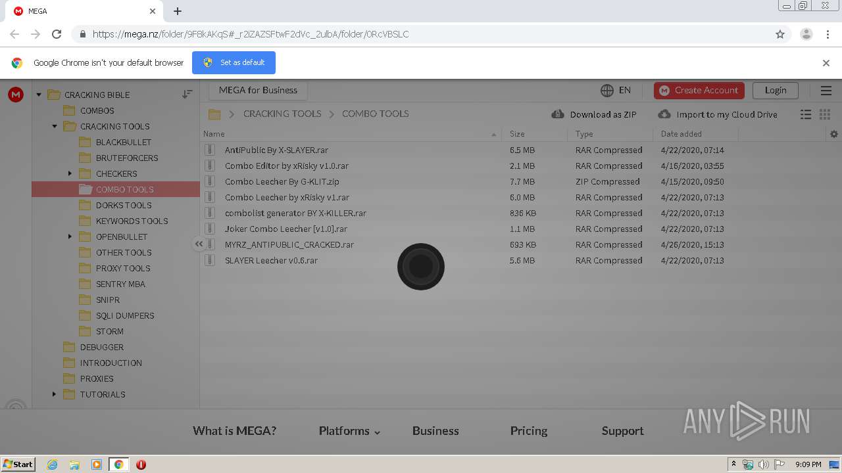Open the Support footer link
Viewport: 842px width, 473px height.
pos(622,431)
